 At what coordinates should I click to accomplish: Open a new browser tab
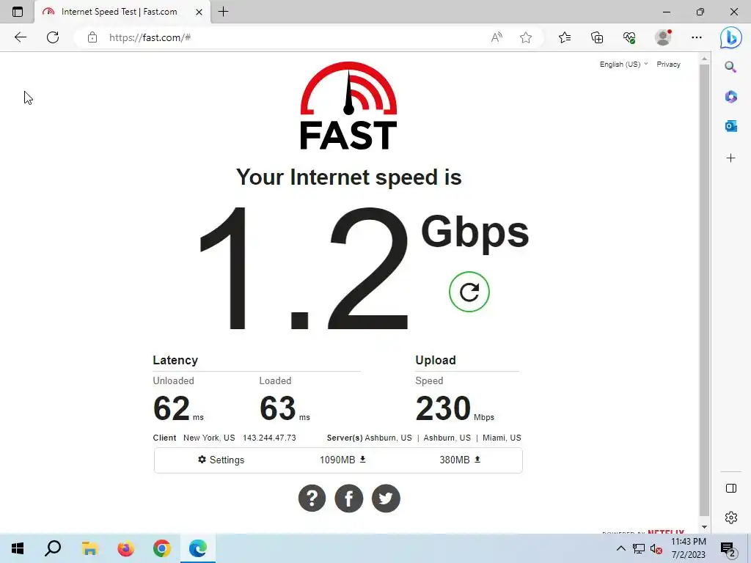(x=223, y=12)
